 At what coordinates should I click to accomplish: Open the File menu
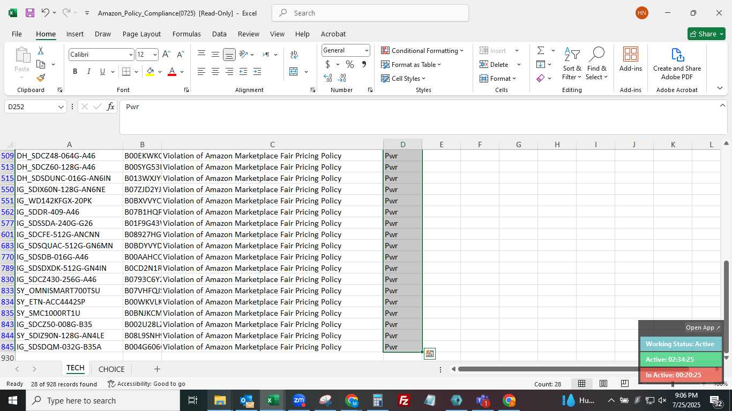[x=17, y=34]
